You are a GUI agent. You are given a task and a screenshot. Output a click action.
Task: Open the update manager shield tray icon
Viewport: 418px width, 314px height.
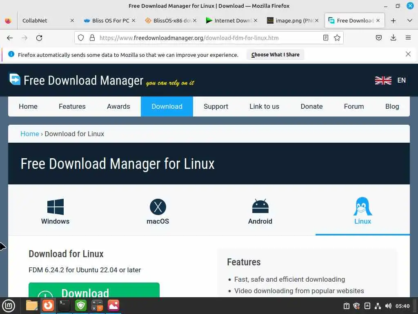[356, 306]
